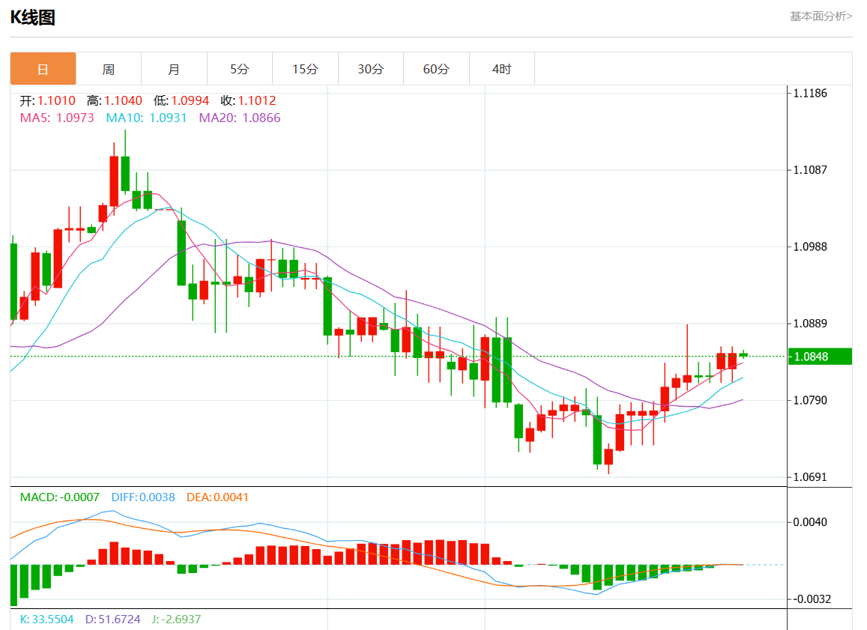
Task: Open the 基本面分析> link
Action: pyautogui.click(x=821, y=16)
